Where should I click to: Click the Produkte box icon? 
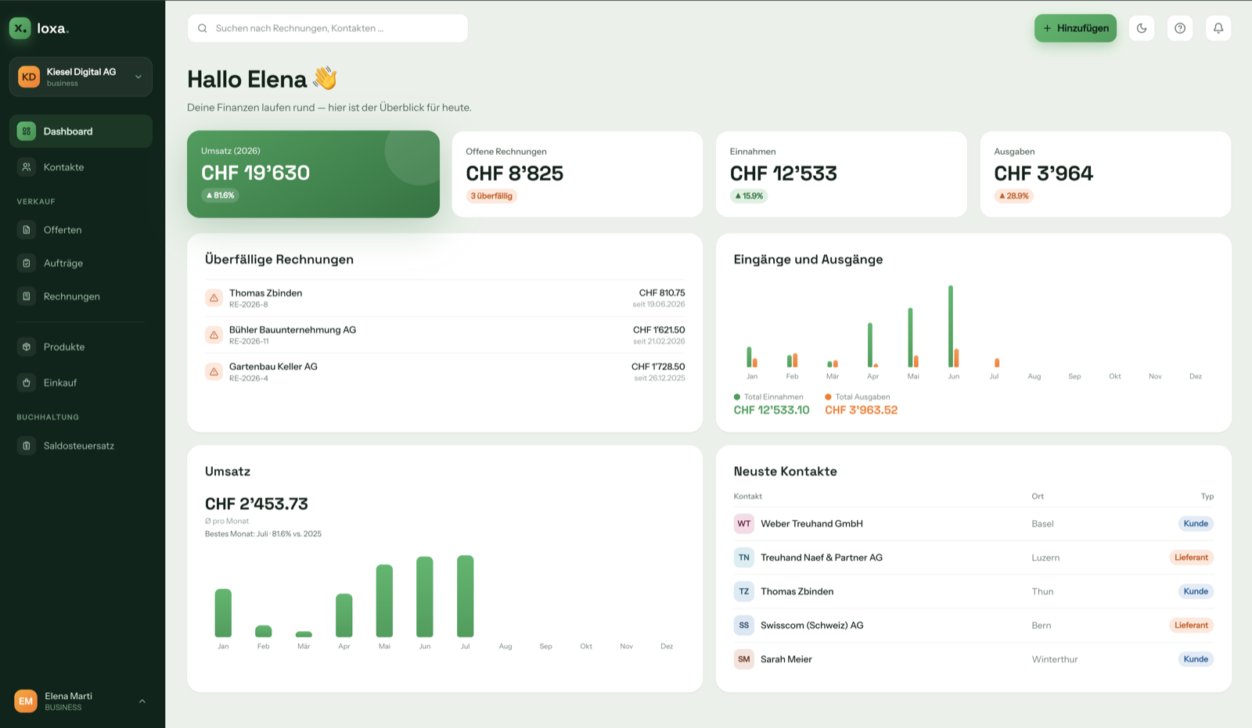pyautogui.click(x=27, y=347)
